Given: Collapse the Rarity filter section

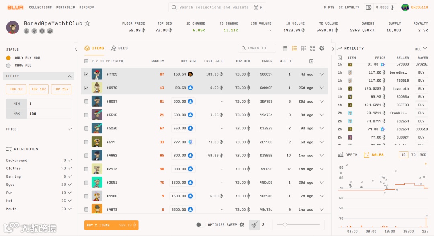Looking at the screenshot, I should tap(70, 76).
